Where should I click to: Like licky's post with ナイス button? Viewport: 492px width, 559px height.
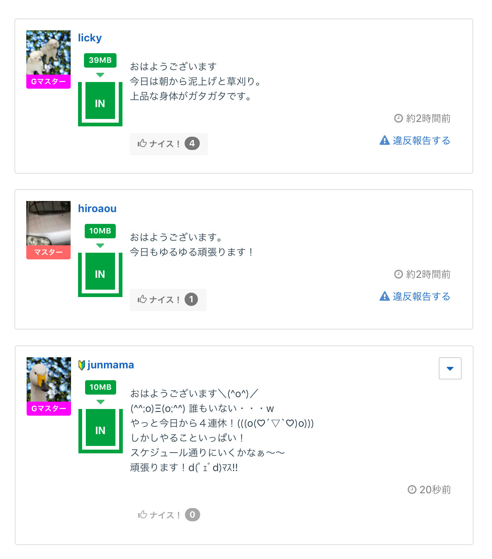pyautogui.click(x=168, y=144)
